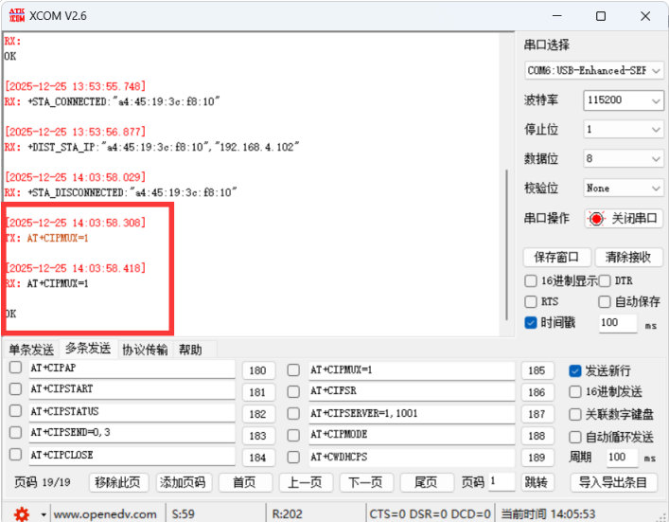This screenshot has height=522, width=669.
Task: Click the 周期 period field showing 100
Action: tap(622, 457)
